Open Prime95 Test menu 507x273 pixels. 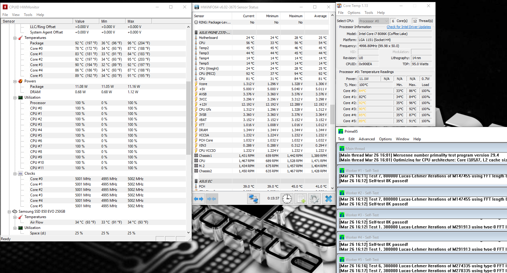[x=341, y=139]
